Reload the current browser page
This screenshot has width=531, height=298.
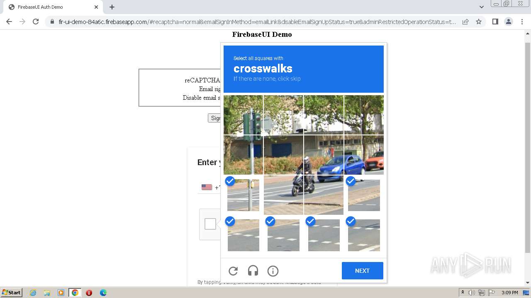pyautogui.click(x=36, y=22)
